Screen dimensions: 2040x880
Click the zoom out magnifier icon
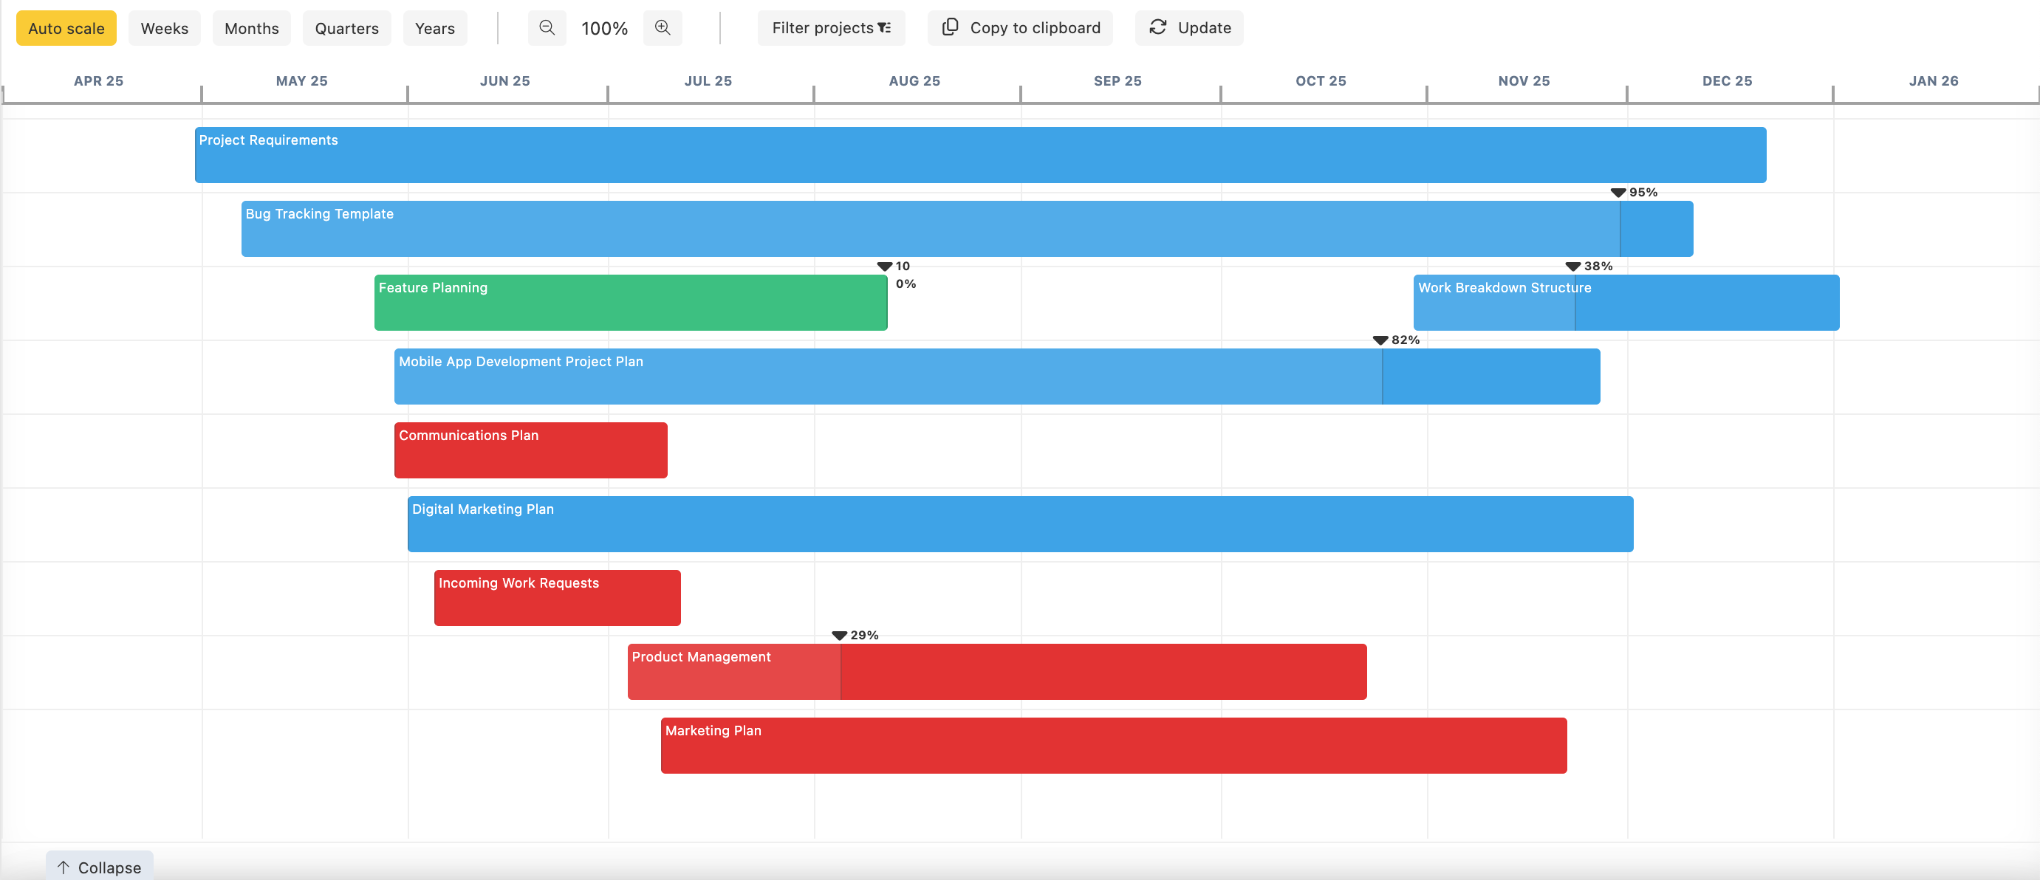[x=547, y=28]
